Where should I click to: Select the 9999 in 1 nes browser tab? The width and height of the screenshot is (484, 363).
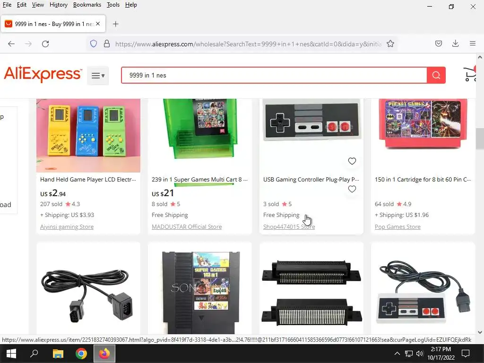point(53,24)
